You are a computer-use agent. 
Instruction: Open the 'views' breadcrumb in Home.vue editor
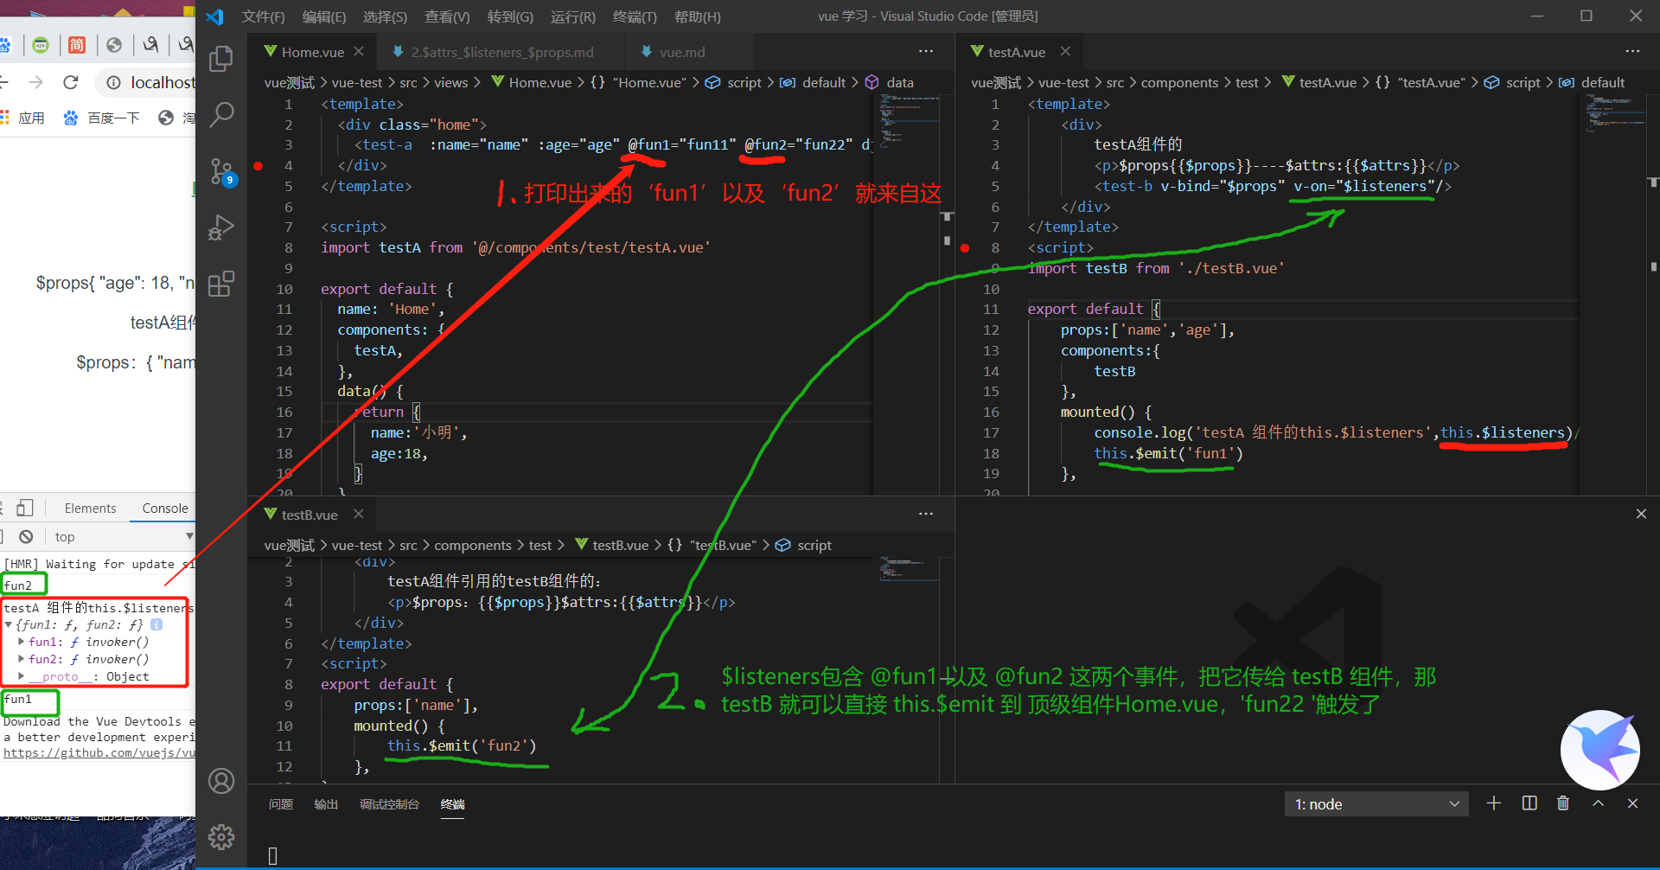(x=450, y=82)
